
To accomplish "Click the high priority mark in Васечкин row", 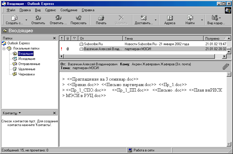I will [61, 49].
